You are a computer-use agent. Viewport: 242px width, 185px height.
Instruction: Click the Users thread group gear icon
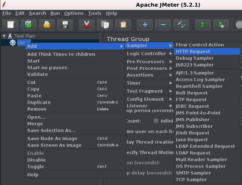tap(13, 43)
